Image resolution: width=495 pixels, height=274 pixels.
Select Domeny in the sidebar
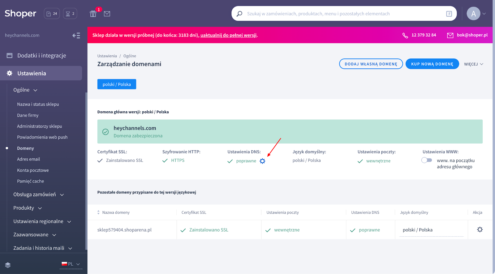point(26,148)
